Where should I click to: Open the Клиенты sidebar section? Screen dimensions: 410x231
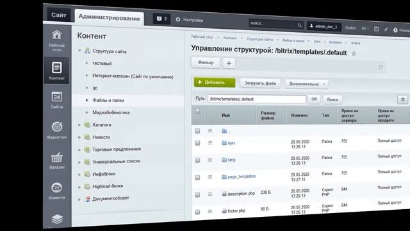57,191
